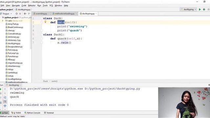This screenshot has width=210, height=118.
Task: Click the down-arrow icon in Run panel
Action: 5,93
